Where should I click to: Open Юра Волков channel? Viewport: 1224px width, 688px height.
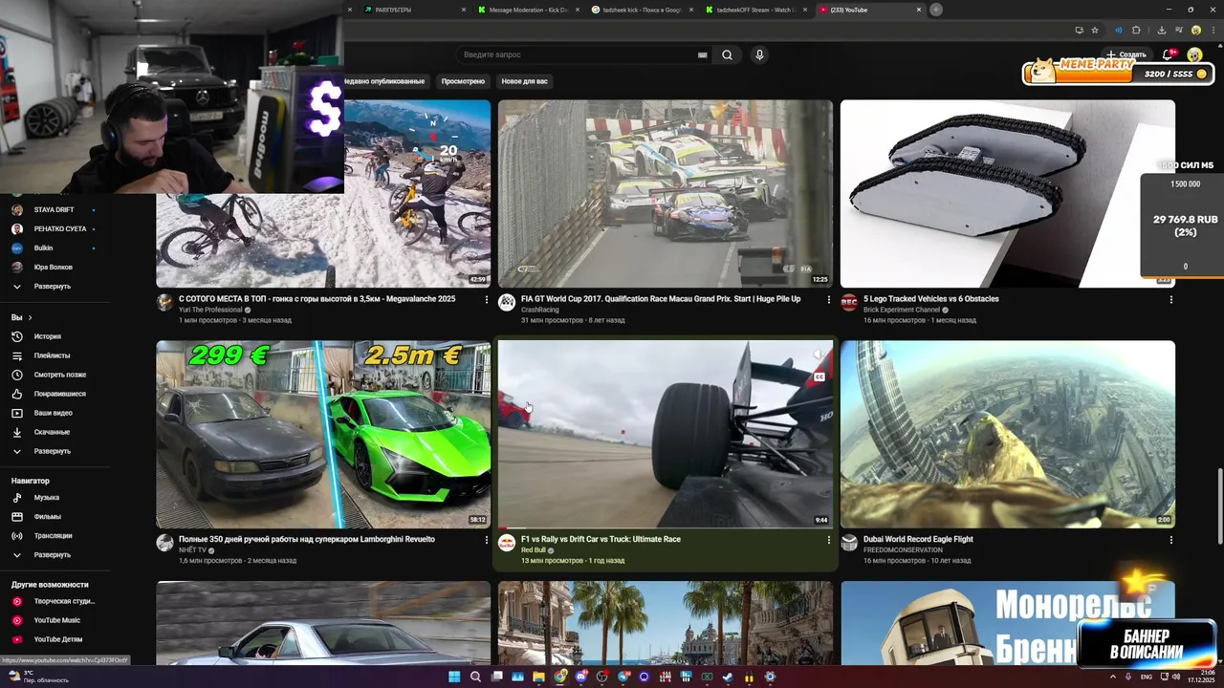click(53, 267)
